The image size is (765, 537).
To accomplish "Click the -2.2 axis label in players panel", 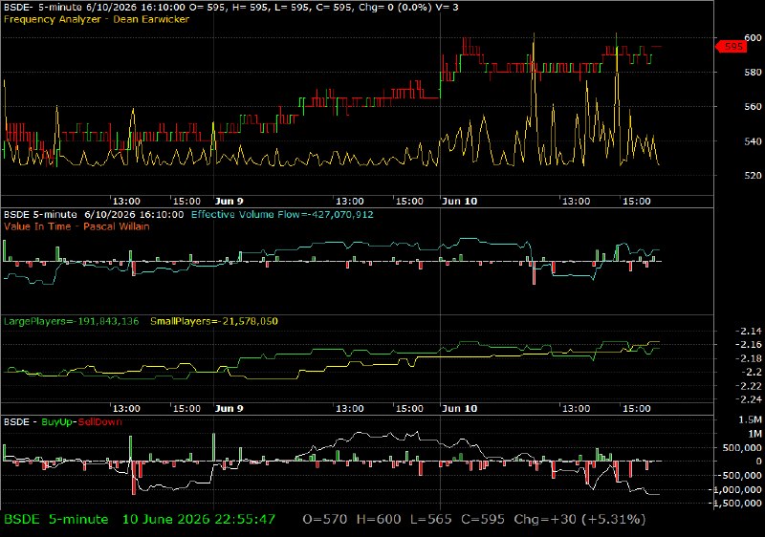I will coord(752,373).
